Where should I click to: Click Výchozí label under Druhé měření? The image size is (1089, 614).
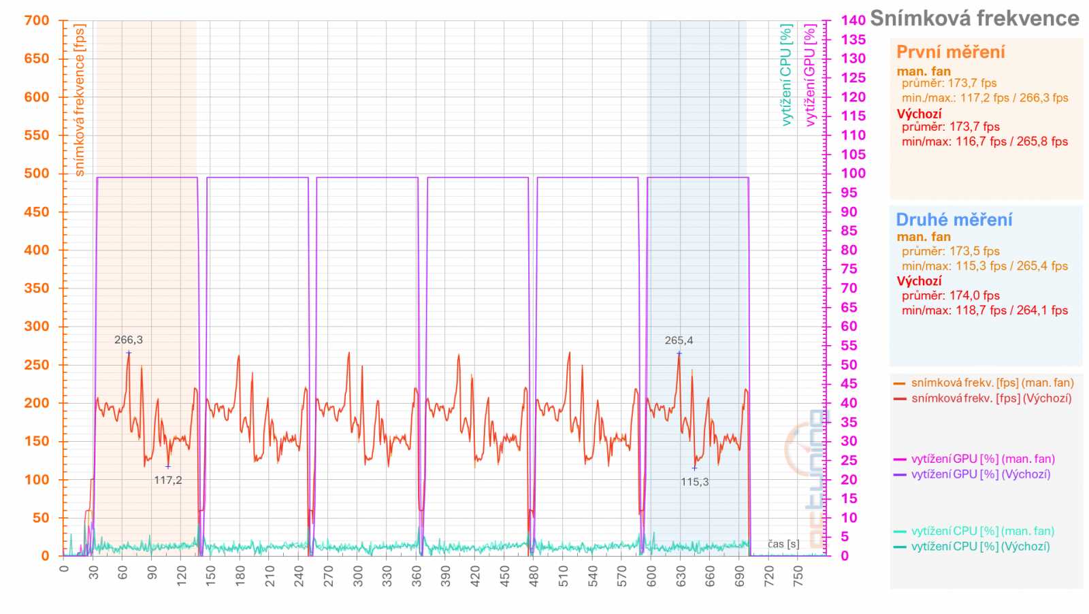pyautogui.click(x=919, y=281)
